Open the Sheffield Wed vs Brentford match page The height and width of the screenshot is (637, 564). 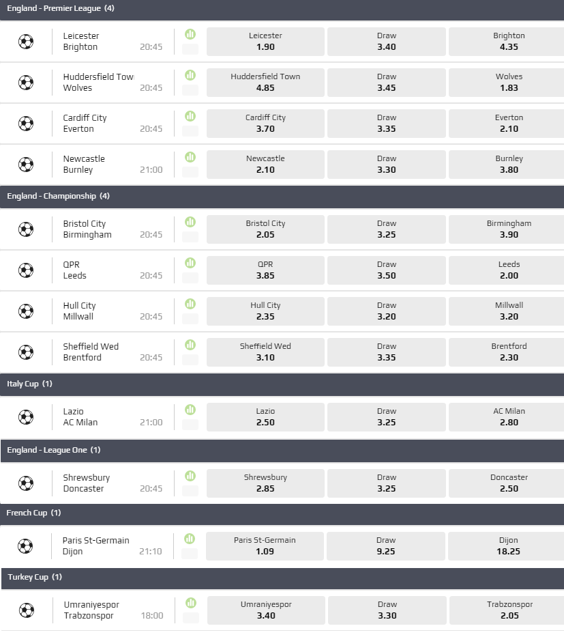[91, 352]
